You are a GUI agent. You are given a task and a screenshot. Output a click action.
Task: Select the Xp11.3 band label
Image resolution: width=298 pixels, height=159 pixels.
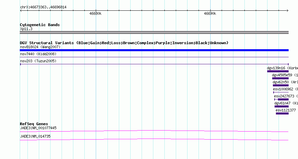[x=26, y=29]
